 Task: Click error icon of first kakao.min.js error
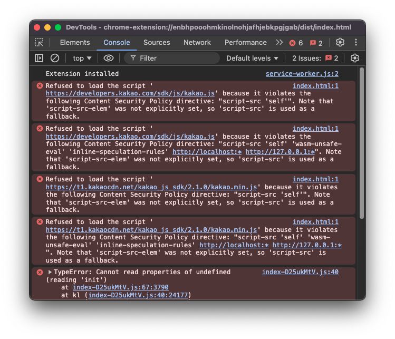pyautogui.click(x=40, y=179)
